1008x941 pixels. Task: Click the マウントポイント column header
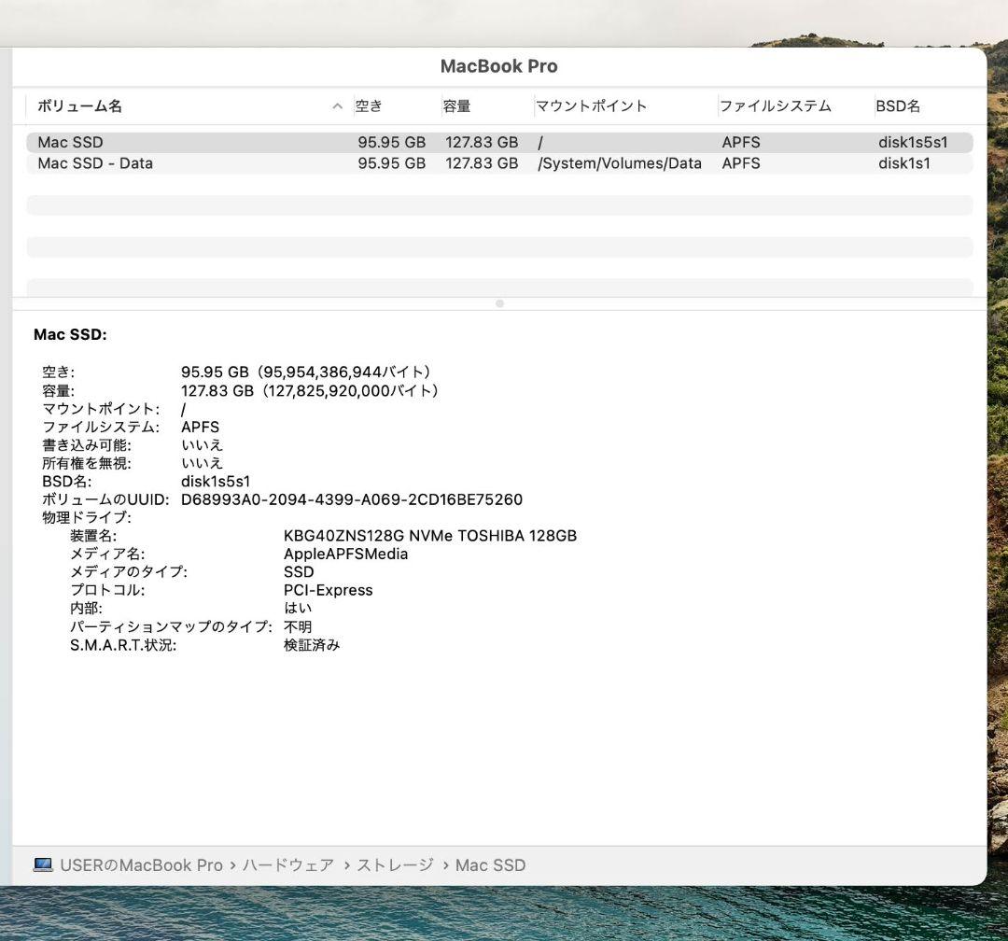click(x=589, y=105)
